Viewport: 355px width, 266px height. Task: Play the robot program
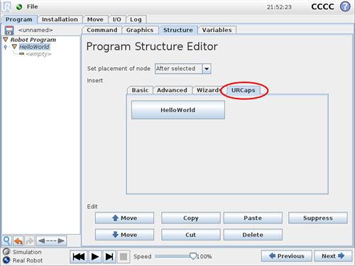tap(95, 257)
